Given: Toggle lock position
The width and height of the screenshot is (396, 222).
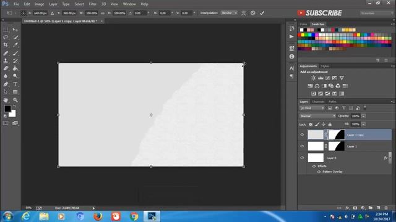Looking at the screenshot, I should pyautogui.click(x=324, y=125).
